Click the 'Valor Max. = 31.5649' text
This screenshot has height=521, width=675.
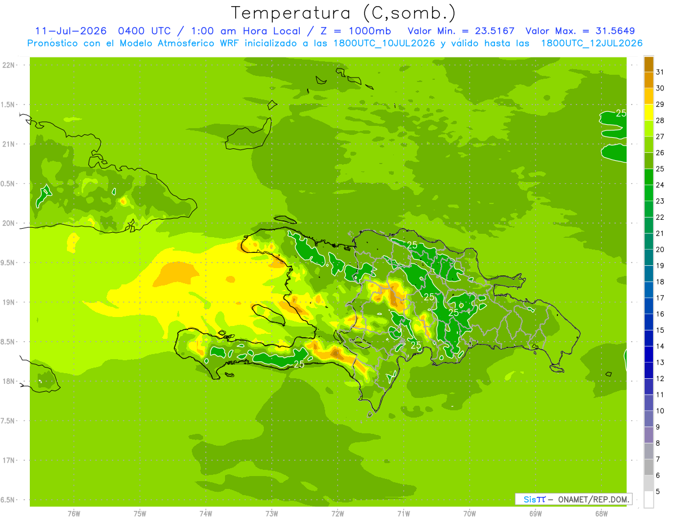click(580, 31)
